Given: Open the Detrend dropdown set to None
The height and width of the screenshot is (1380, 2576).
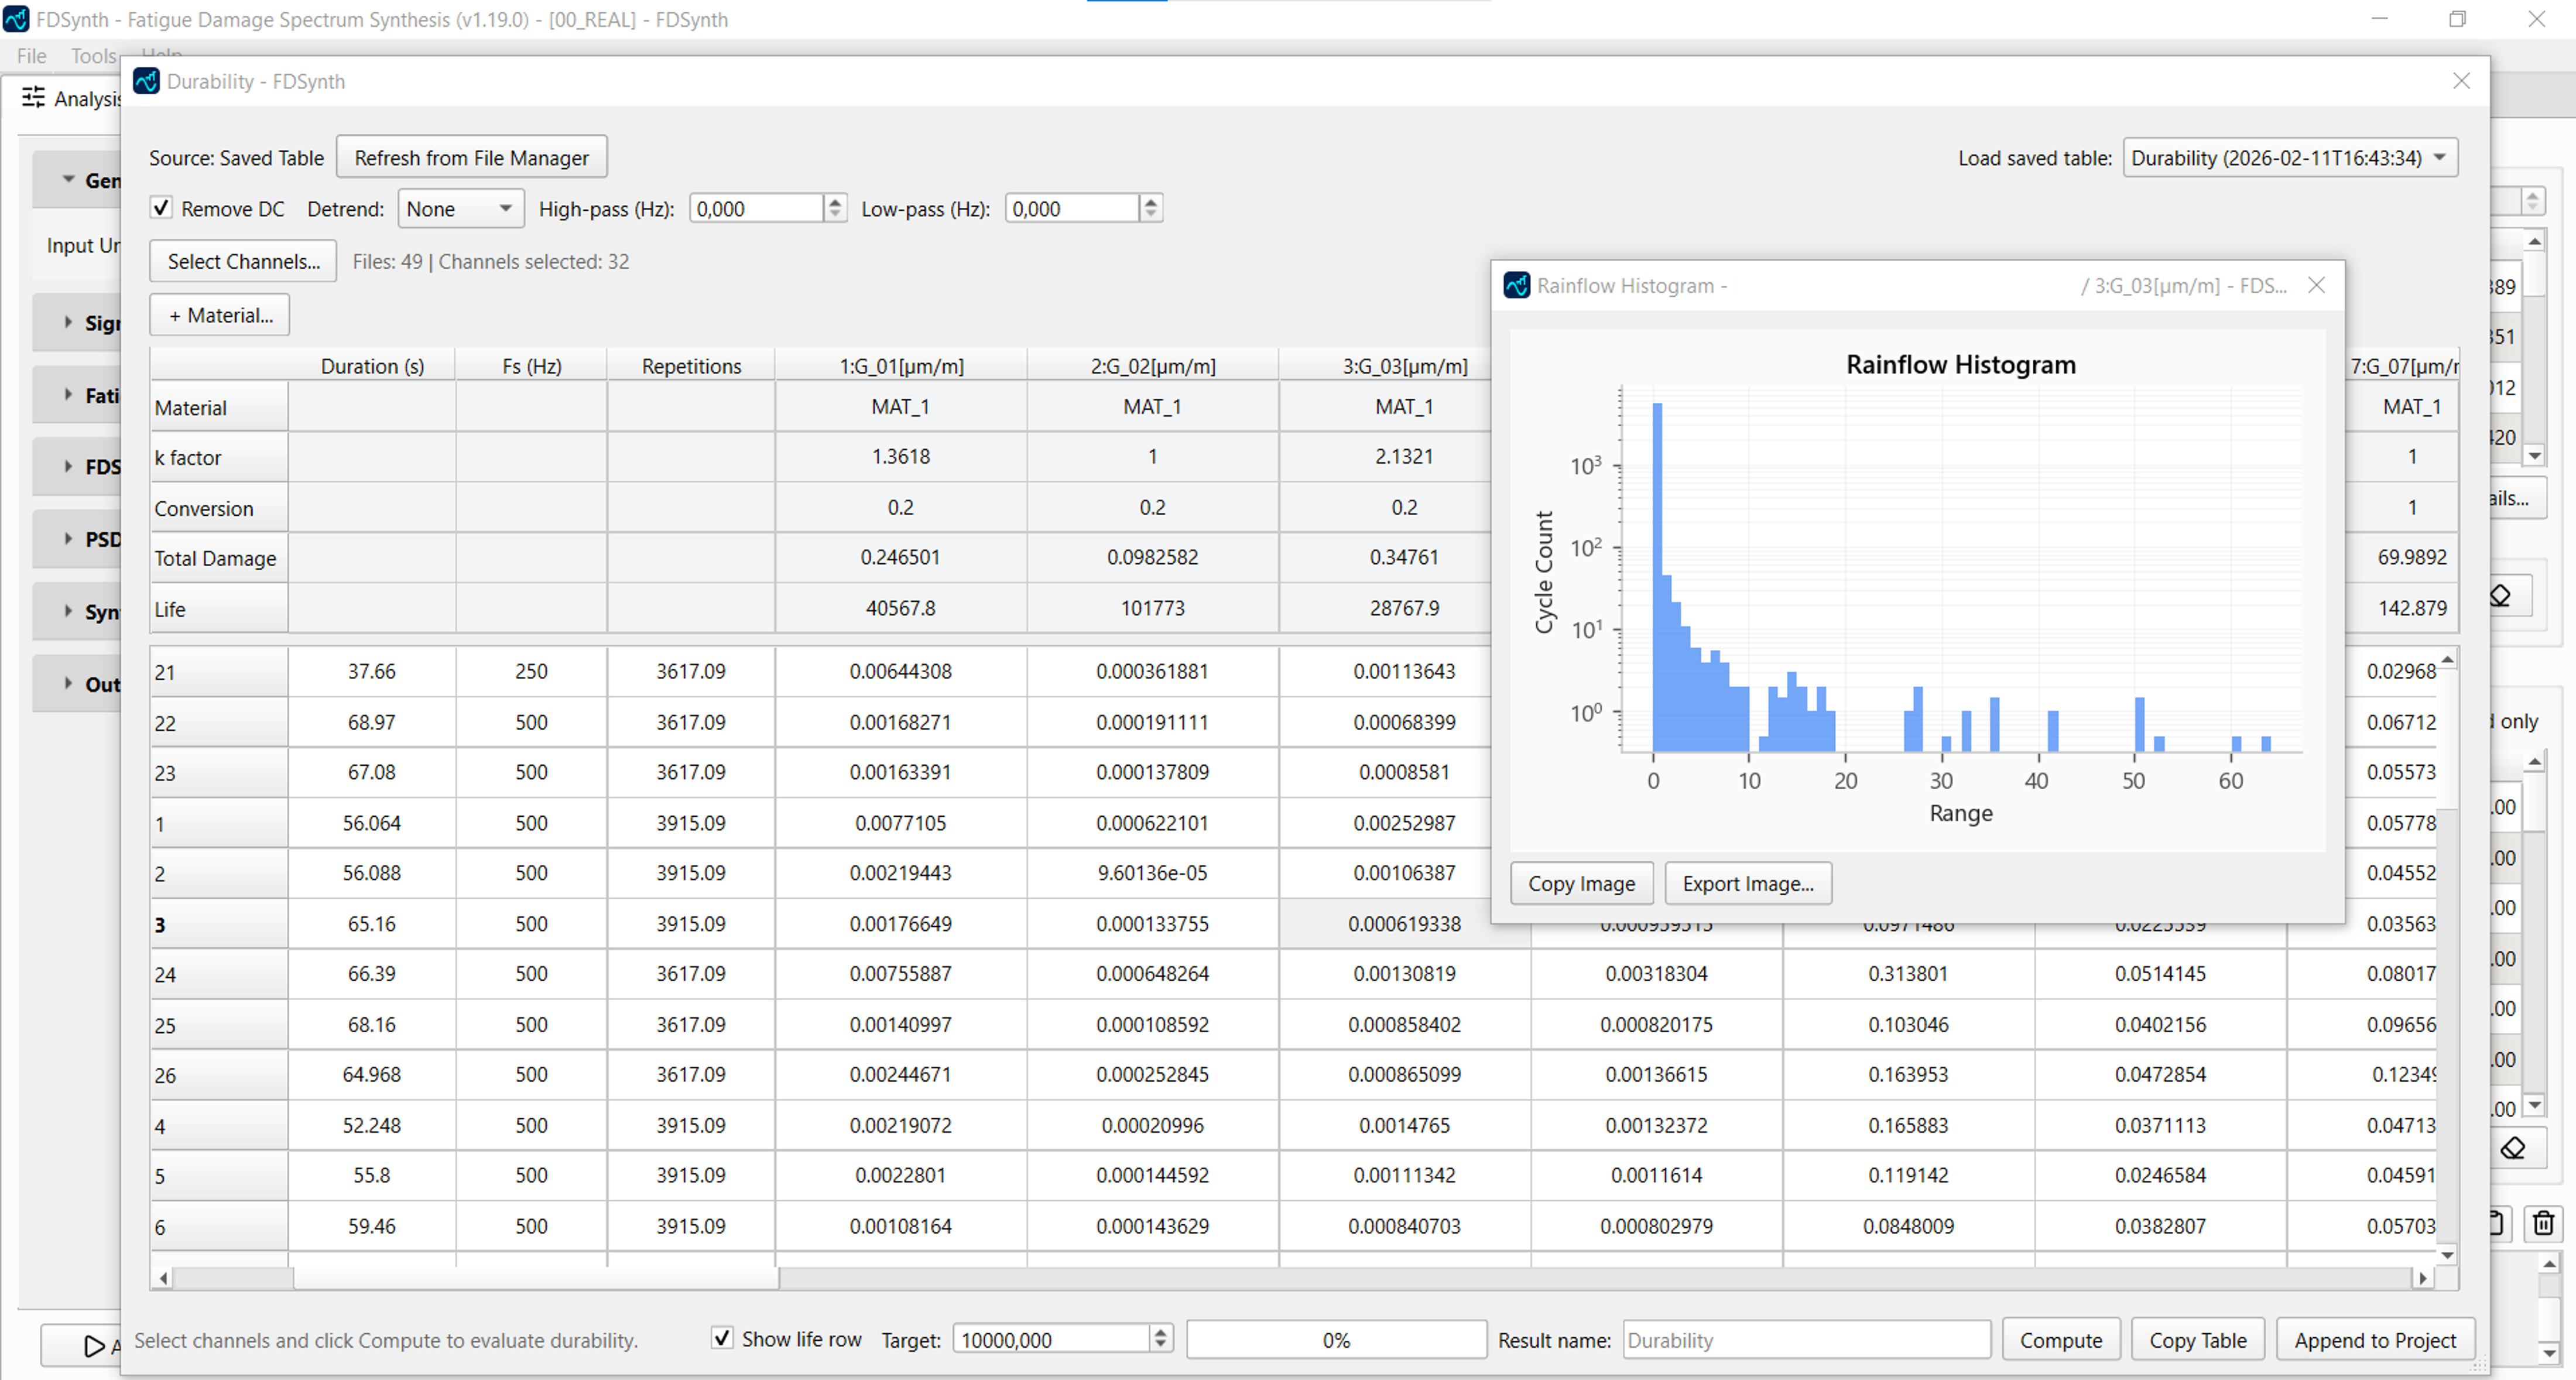Looking at the screenshot, I should [460, 208].
